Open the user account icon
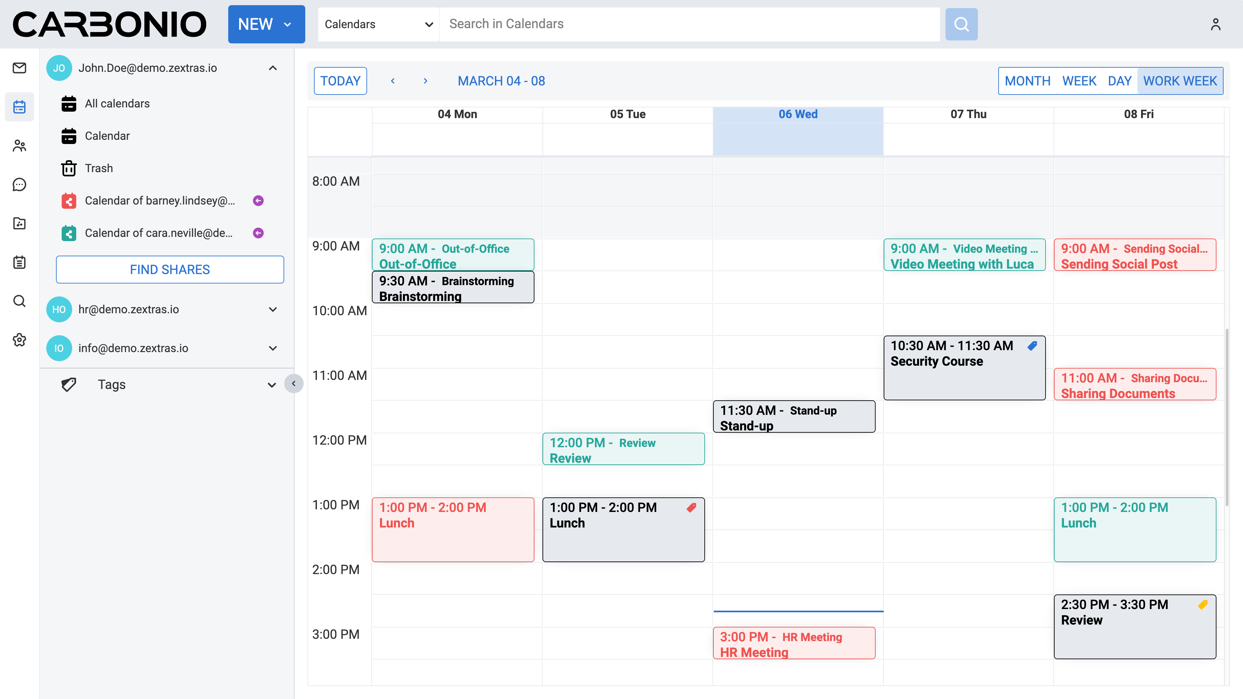This screenshot has height=699, width=1243. (x=1215, y=24)
